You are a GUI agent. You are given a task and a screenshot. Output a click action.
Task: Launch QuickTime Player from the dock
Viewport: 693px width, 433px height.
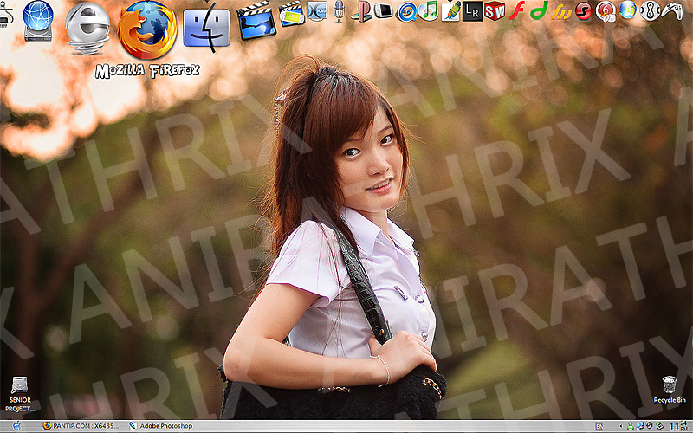coord(406,11)
